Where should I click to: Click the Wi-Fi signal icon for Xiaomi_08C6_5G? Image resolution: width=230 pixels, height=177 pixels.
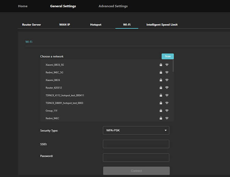pyautogui.click(x=167, y=64)
